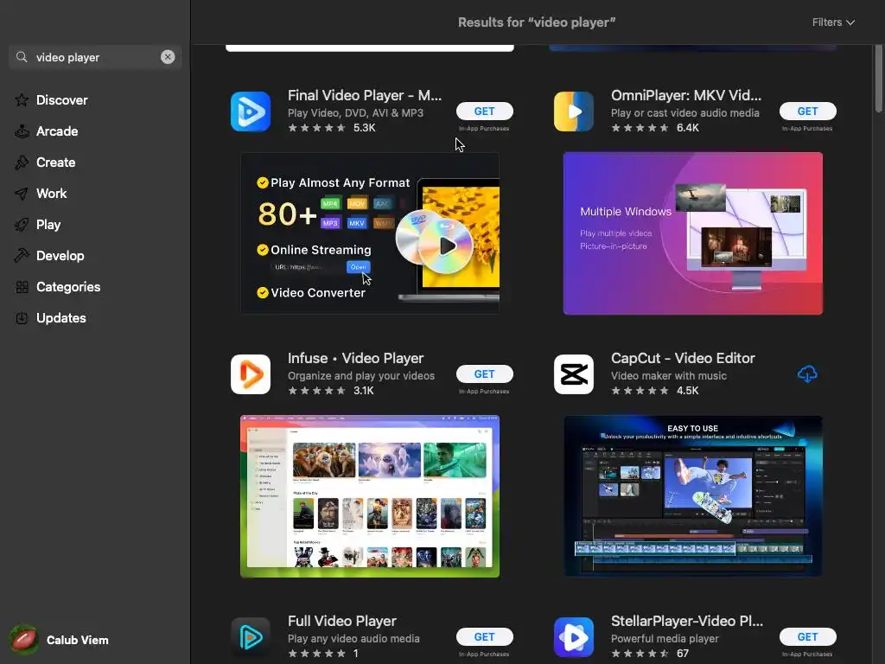The height and width of the screenshot is (664, 885).
Task: Open Calub Viem account name
Action: click(77, 641)
